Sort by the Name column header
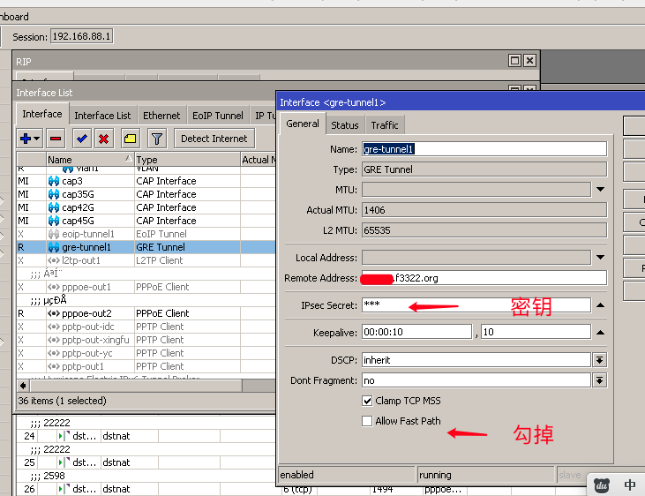 click(89, 159)
